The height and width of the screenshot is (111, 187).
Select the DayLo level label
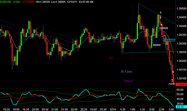point(128,81)
